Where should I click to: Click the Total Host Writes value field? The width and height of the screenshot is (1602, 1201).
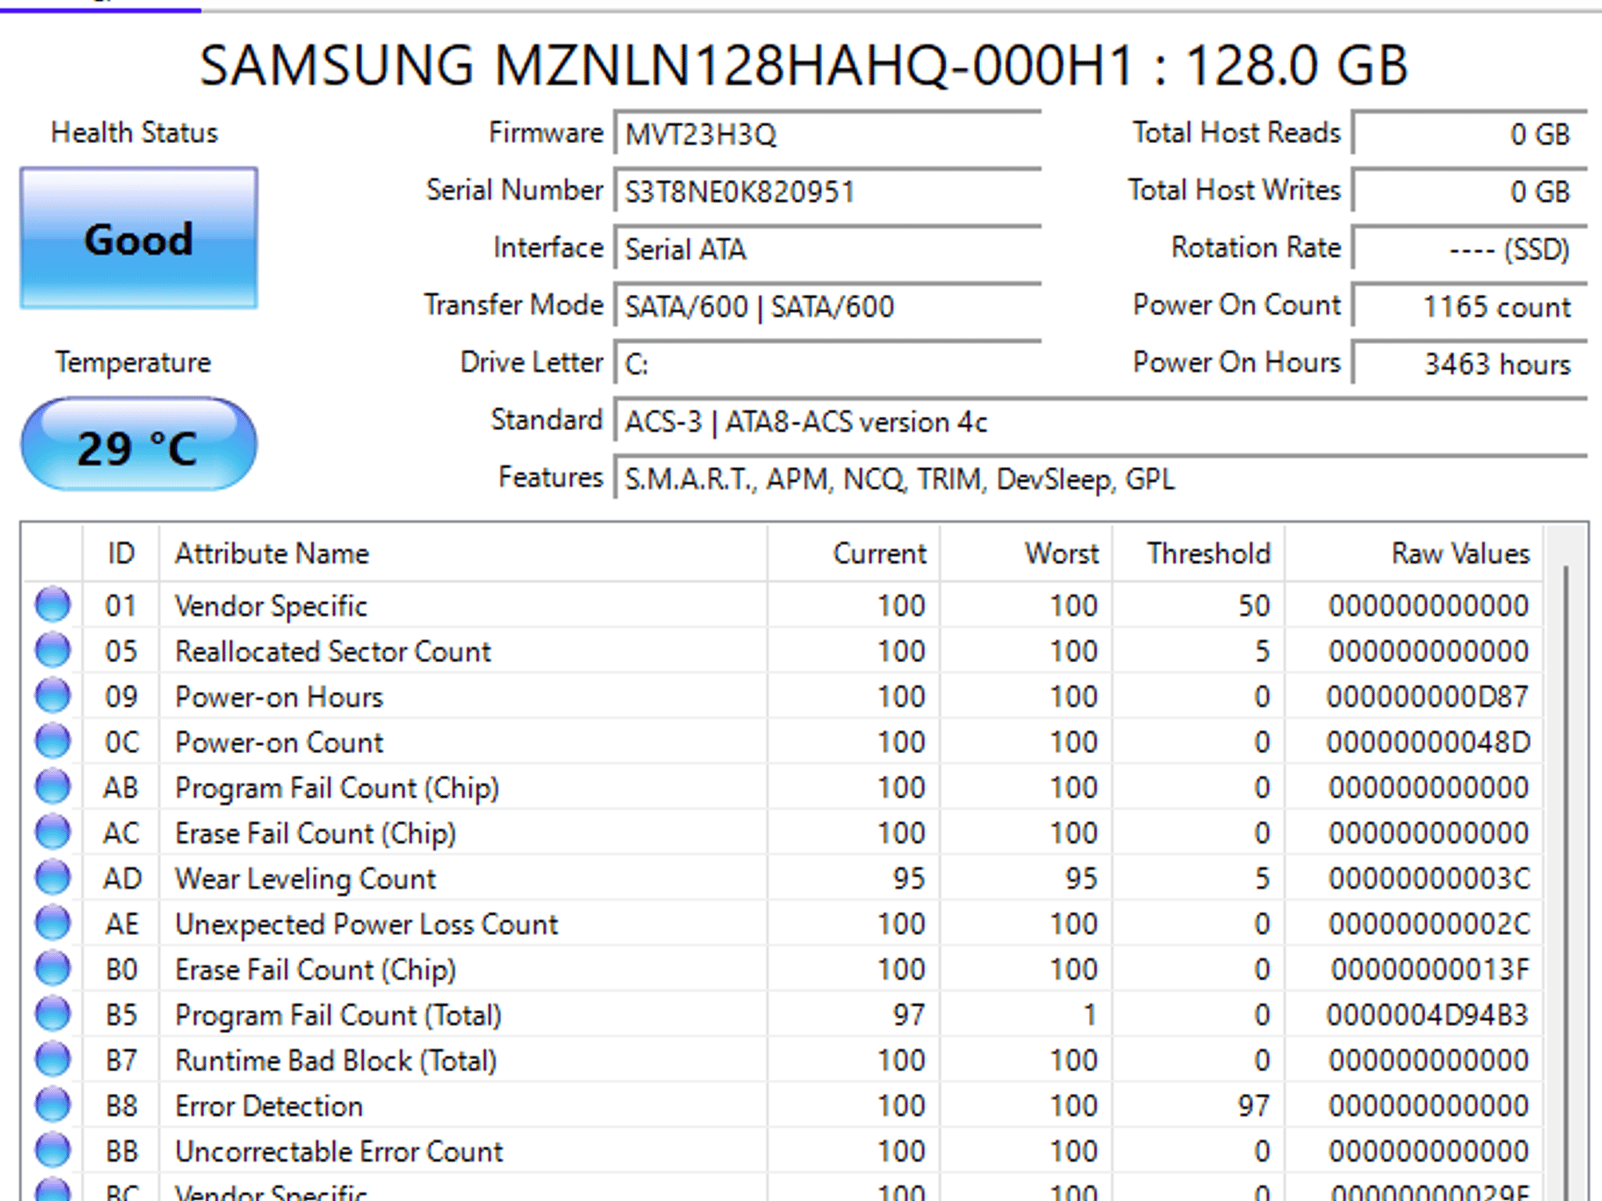pos(1470,191)
